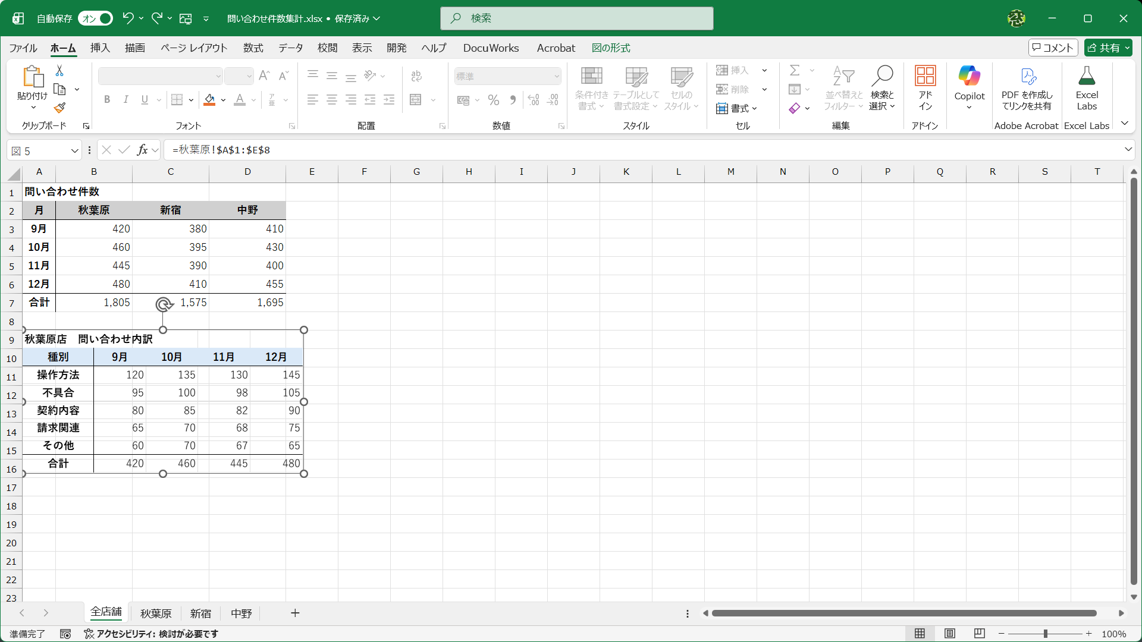Click the comma style icon
1142x642 pixels.
pyautogui.click(x=513, y=100)
